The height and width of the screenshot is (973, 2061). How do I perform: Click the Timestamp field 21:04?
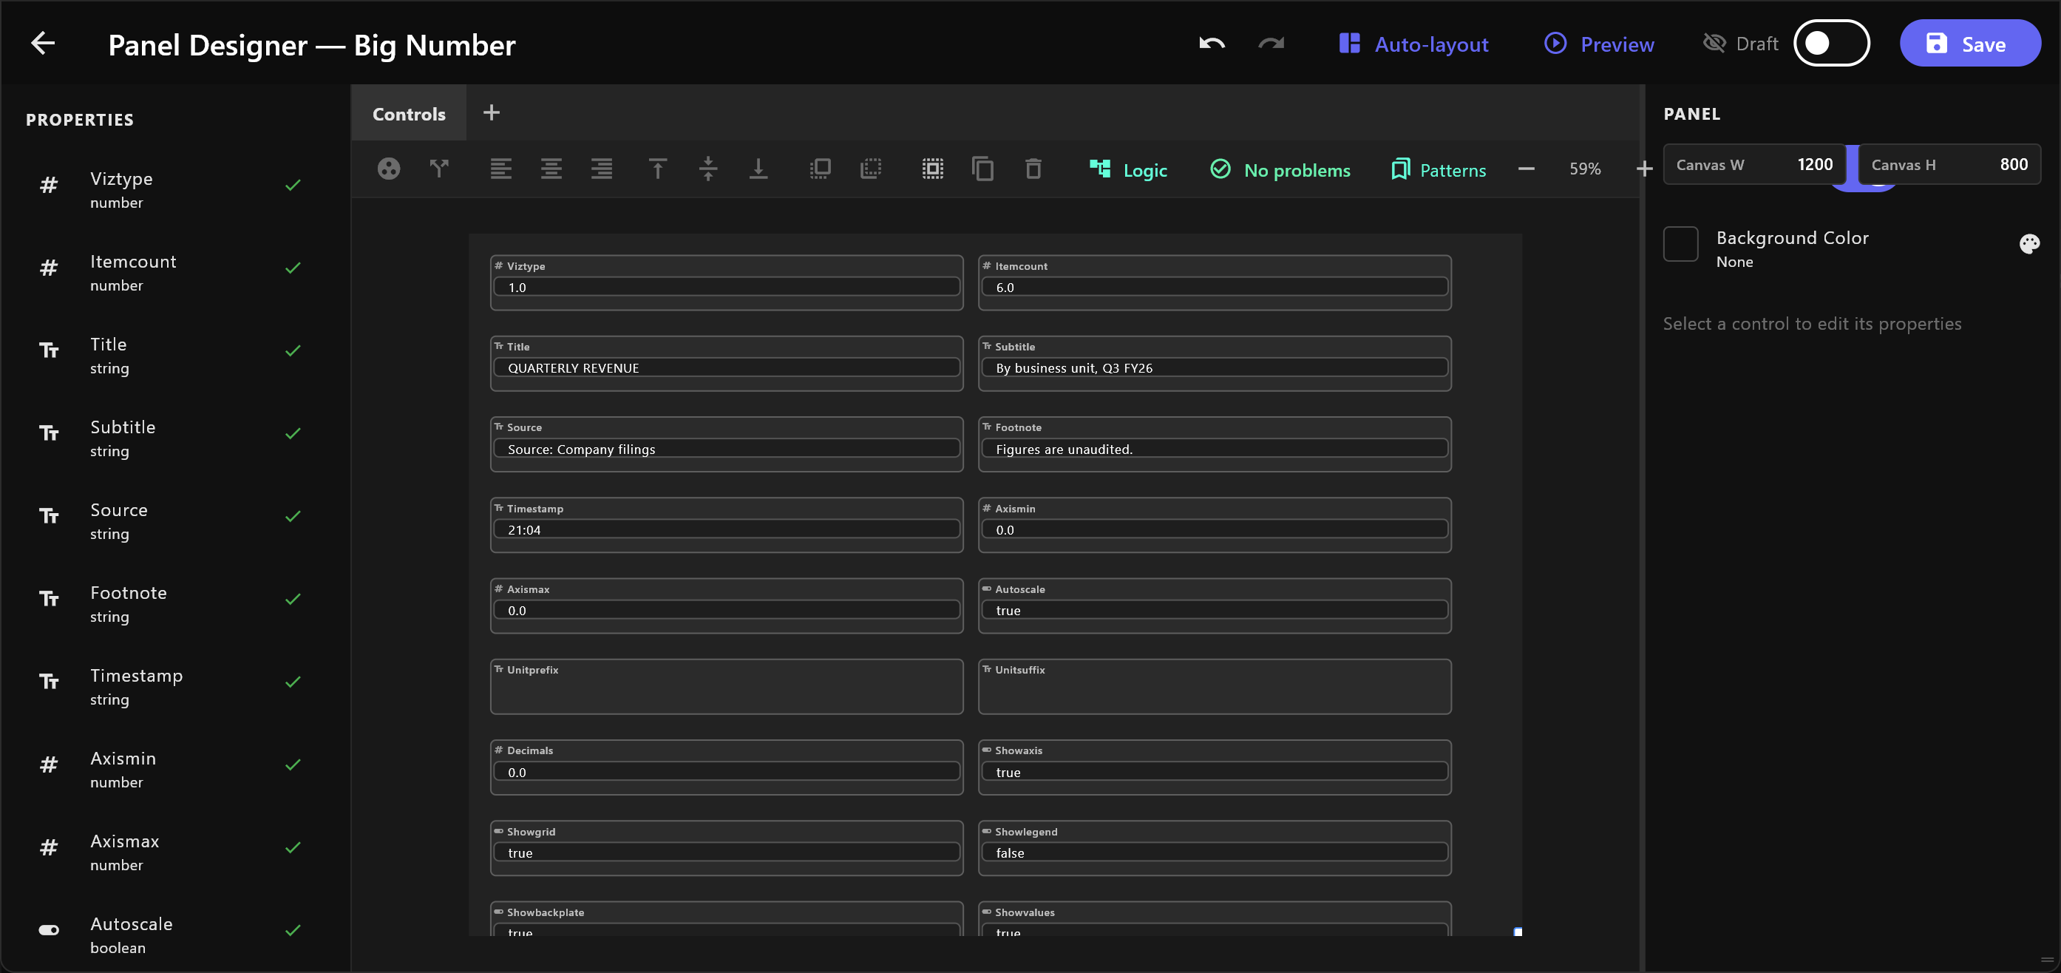pyautogui.click(x=727, y=529)
